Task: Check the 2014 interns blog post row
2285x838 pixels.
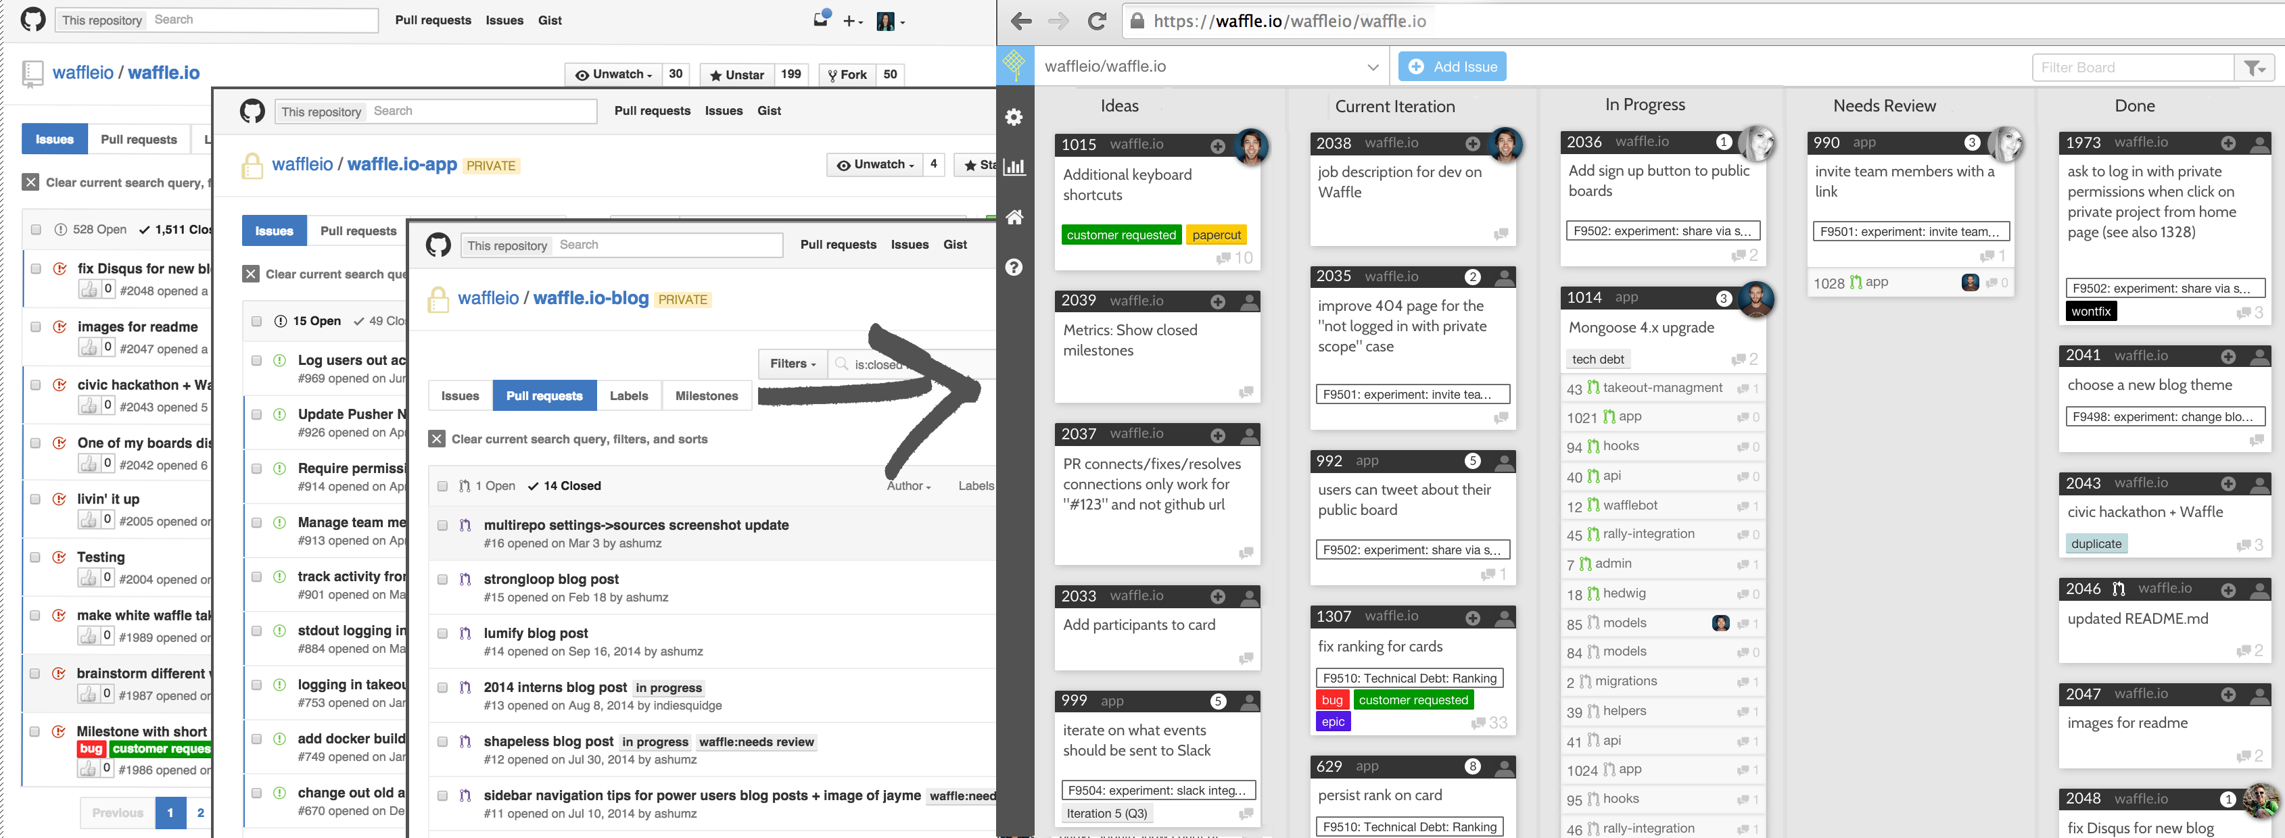Action: coord(443,687)
